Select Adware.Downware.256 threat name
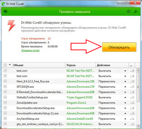 click(80, 81)
